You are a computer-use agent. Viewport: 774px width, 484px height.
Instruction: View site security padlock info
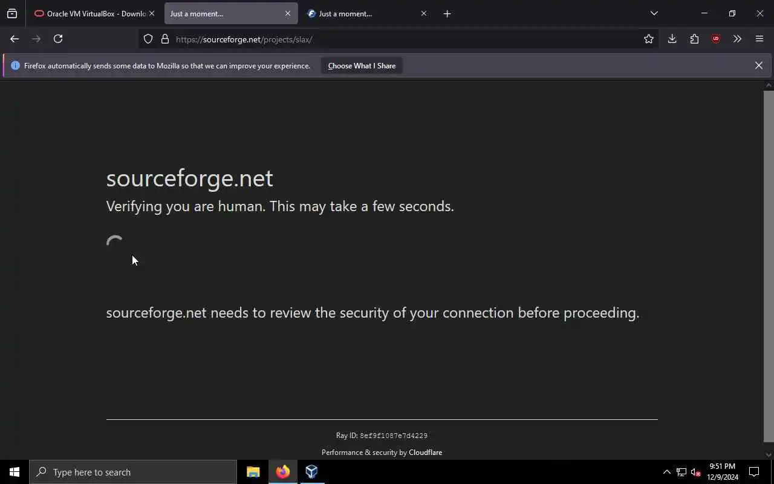pyautogui.click(x=165, y=39)
